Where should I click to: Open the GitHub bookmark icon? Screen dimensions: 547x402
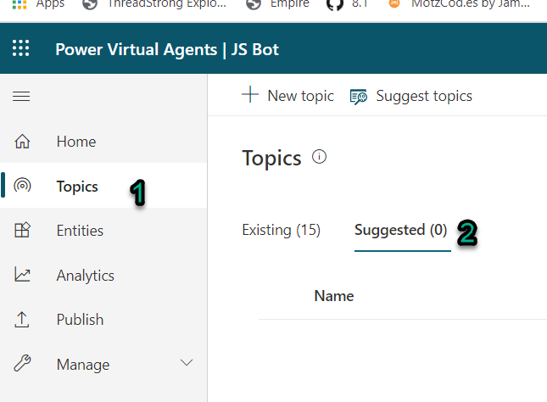tap(334, 4)
